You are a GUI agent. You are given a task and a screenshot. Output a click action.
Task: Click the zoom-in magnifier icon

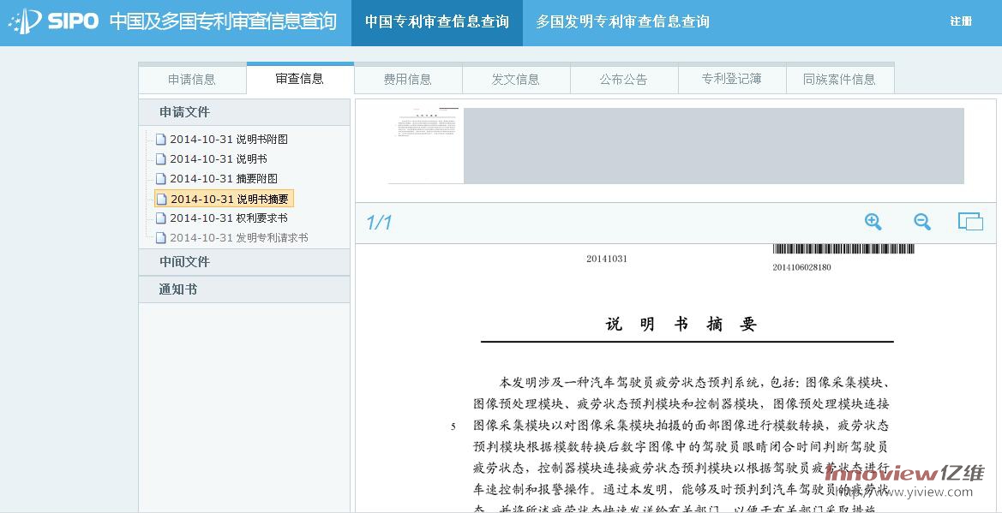[873, 221]
